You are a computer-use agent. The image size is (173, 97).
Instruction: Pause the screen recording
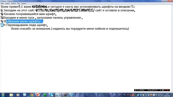click(x=165, y=90)
